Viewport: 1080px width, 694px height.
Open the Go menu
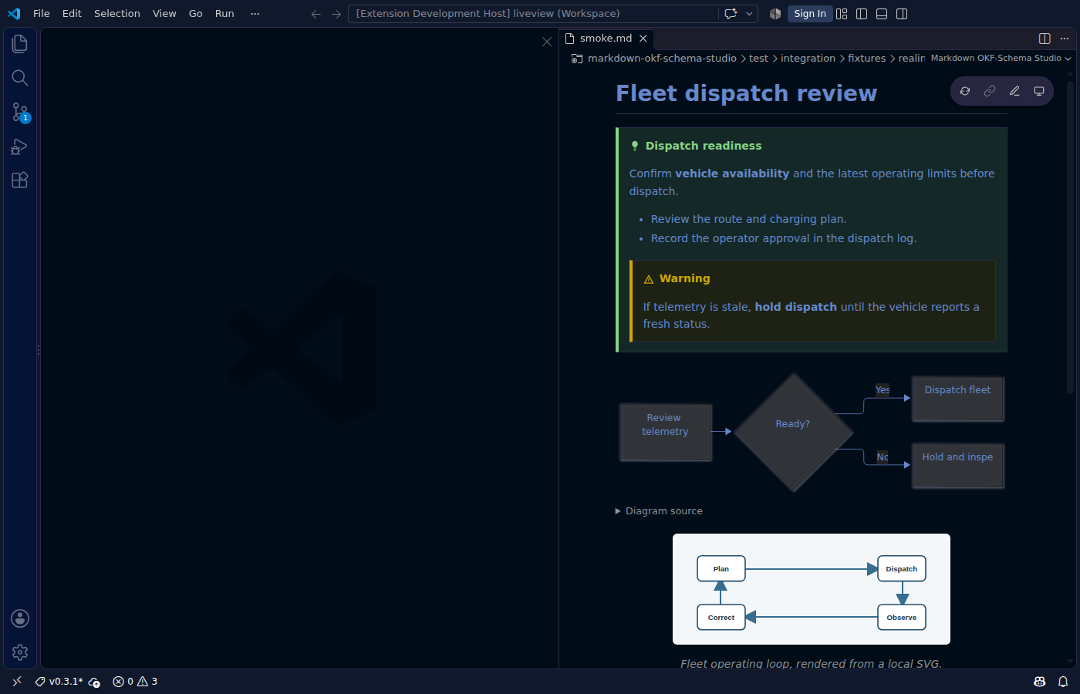coord(196,14)
